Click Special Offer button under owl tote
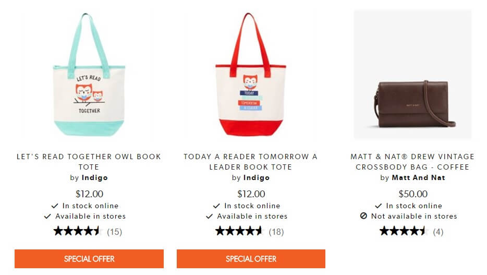The image size is (487, 275). point(89,259)
